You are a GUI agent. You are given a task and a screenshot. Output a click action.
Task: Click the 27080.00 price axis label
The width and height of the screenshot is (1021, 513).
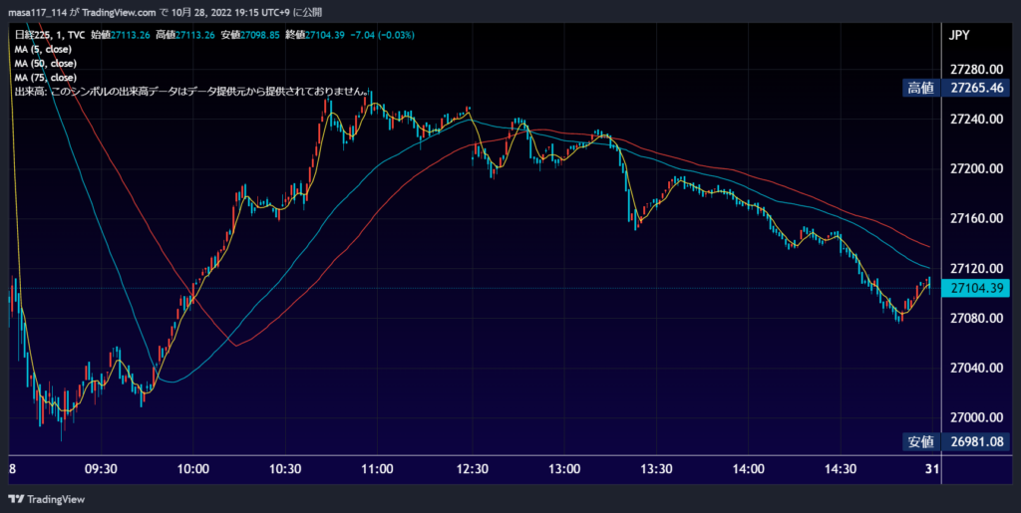coord(976,318)
